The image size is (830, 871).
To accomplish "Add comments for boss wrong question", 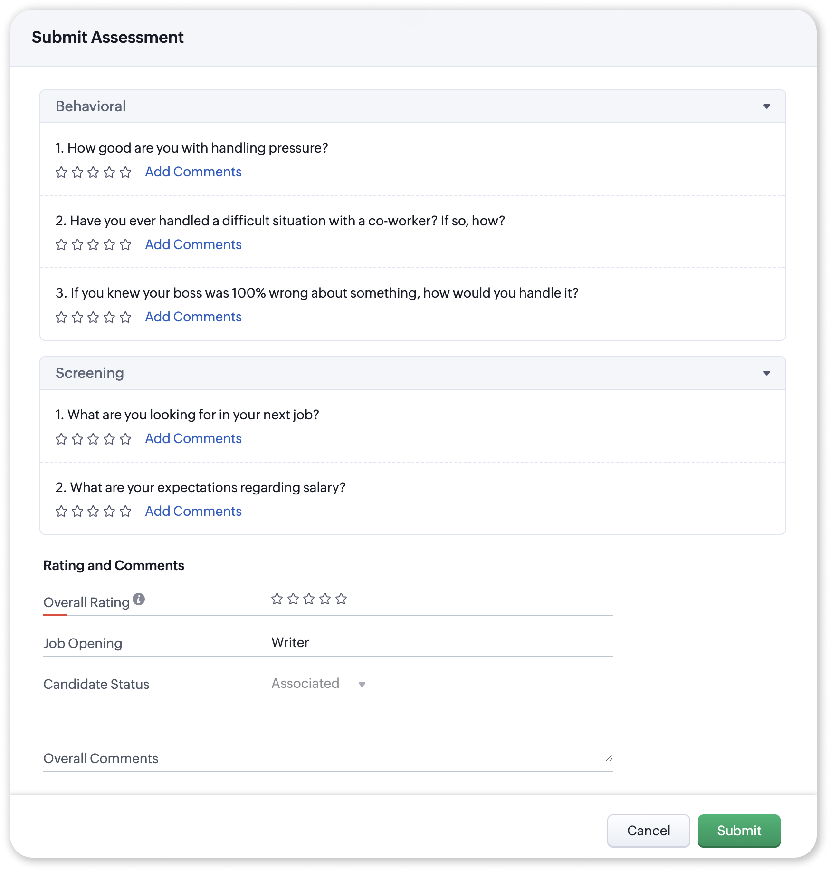I will pyautogui.click(x=193, y=317).
